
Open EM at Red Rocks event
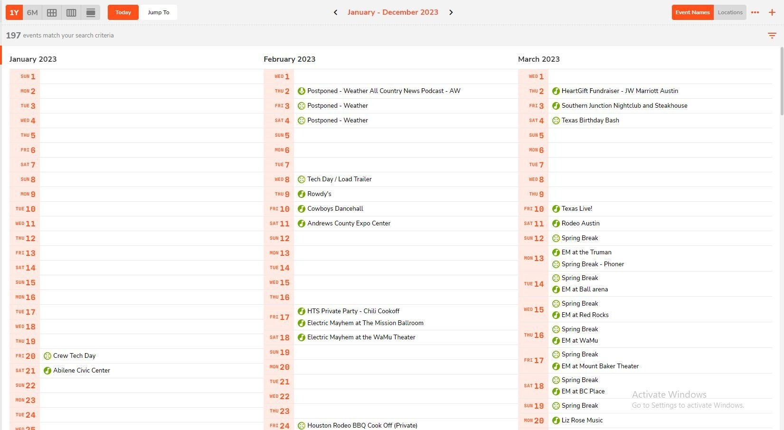point(585,315)
